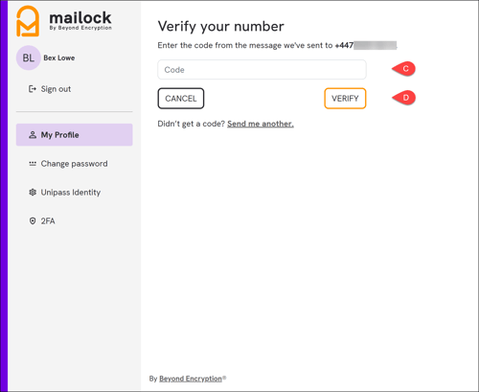Click the mailock padlock envelope logo

pos(28,21)
